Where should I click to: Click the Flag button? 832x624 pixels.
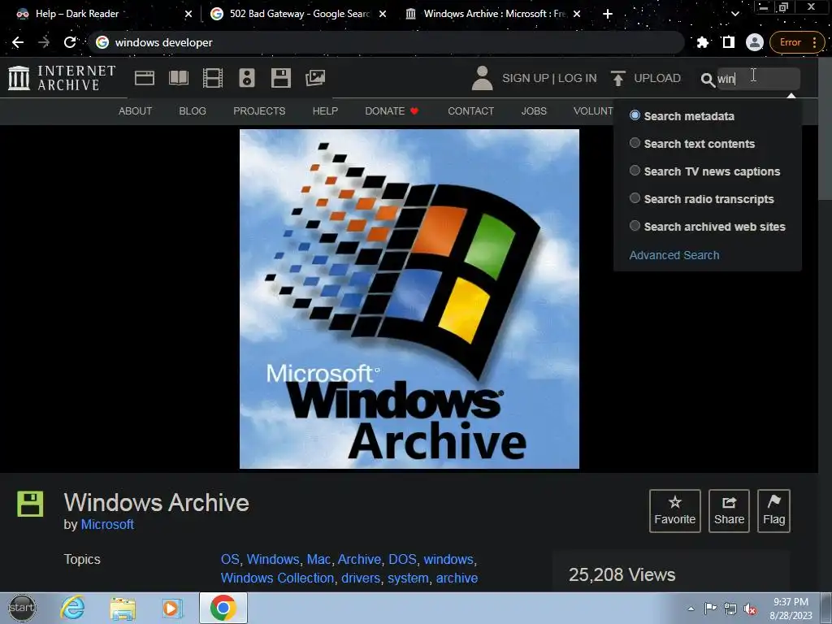[x=774, y=511]
